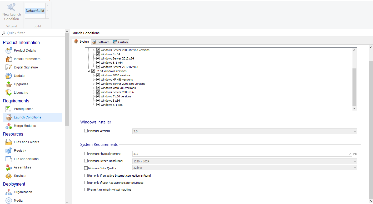
Task: Switch to the Software tab
Action: tap(101, 42)
